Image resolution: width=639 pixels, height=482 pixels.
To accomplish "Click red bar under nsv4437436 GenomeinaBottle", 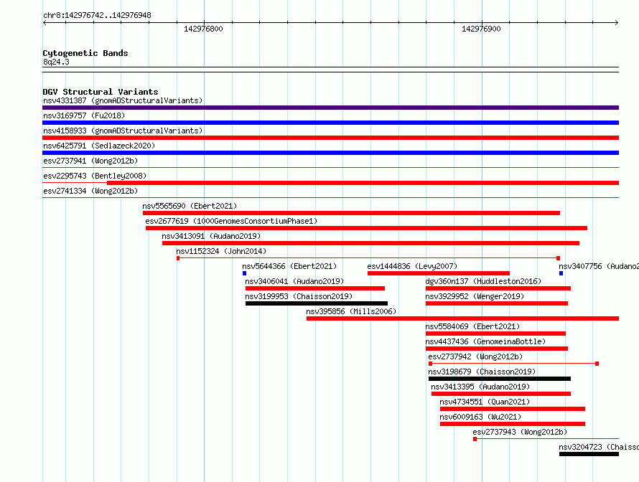I will (x=497, y=349).
